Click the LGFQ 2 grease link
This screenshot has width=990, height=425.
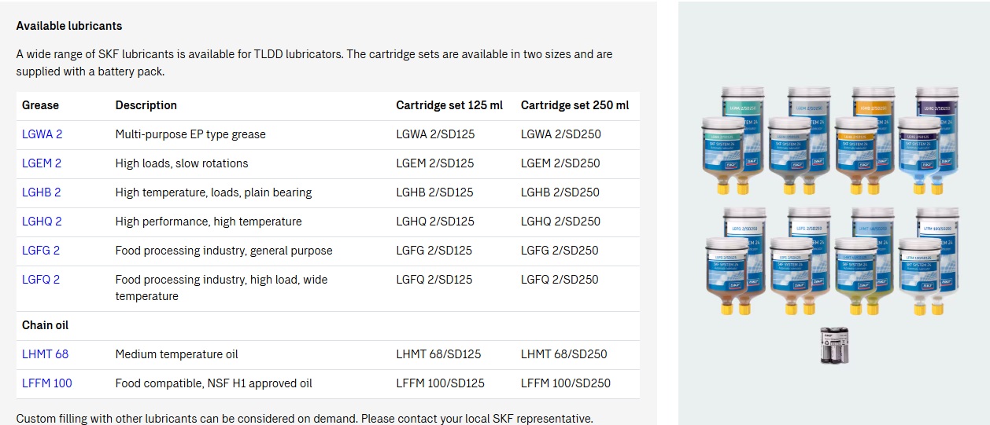[x=41, y=280]
